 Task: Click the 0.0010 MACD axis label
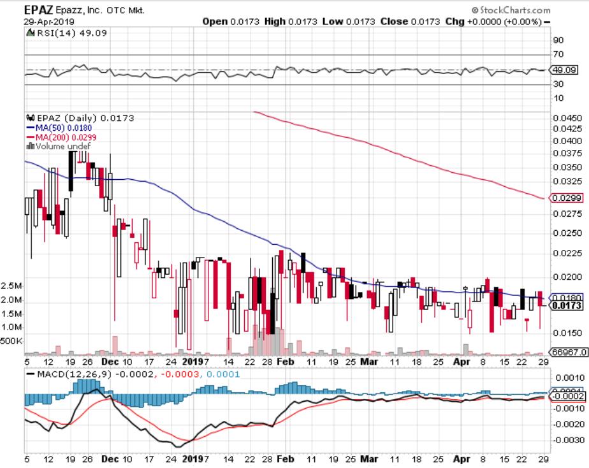tap(570, 378)
